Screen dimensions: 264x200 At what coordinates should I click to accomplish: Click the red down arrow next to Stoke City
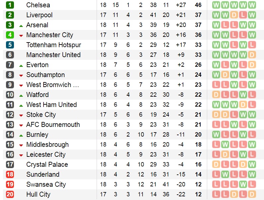pyautogui.click(x=21, y=116)
